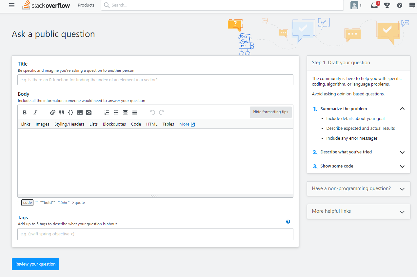Click the tags help question mark icon
417x277 pixels.
(x=288, y=222)
